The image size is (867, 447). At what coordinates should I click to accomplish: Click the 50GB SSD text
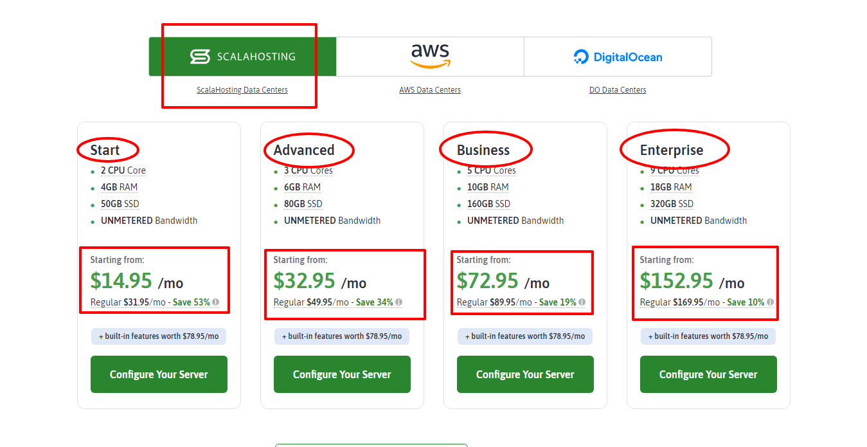pos(120,204)
